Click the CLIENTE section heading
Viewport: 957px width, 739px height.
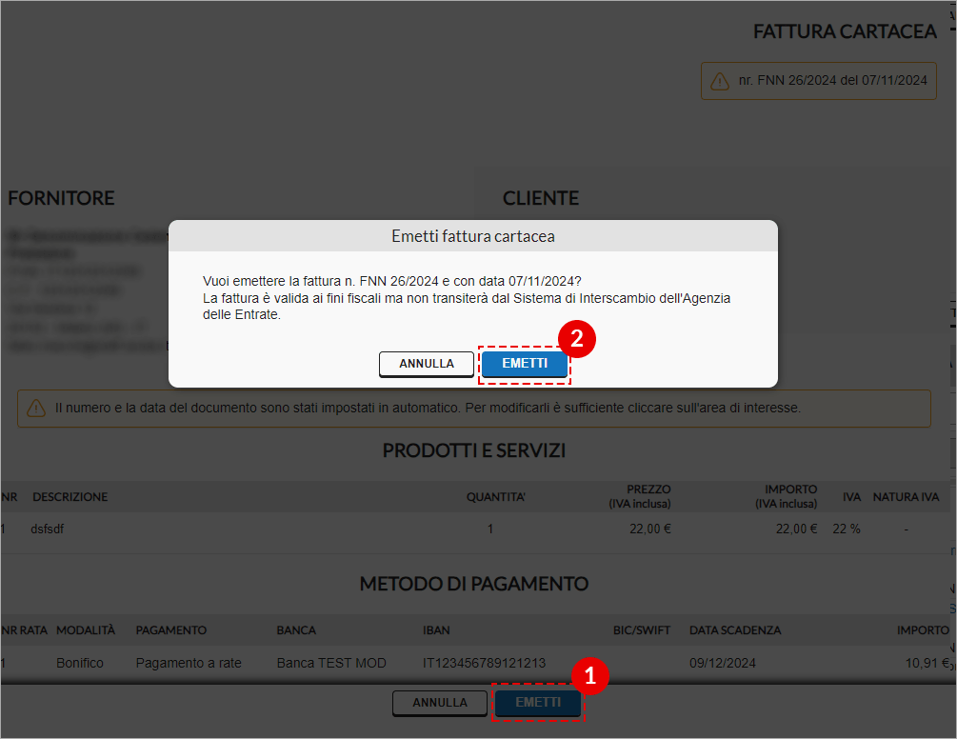(541, 198)
